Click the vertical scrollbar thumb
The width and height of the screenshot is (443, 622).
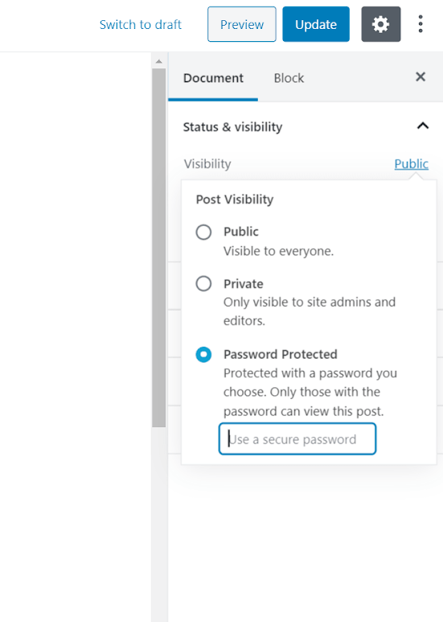tap(159, 248)
